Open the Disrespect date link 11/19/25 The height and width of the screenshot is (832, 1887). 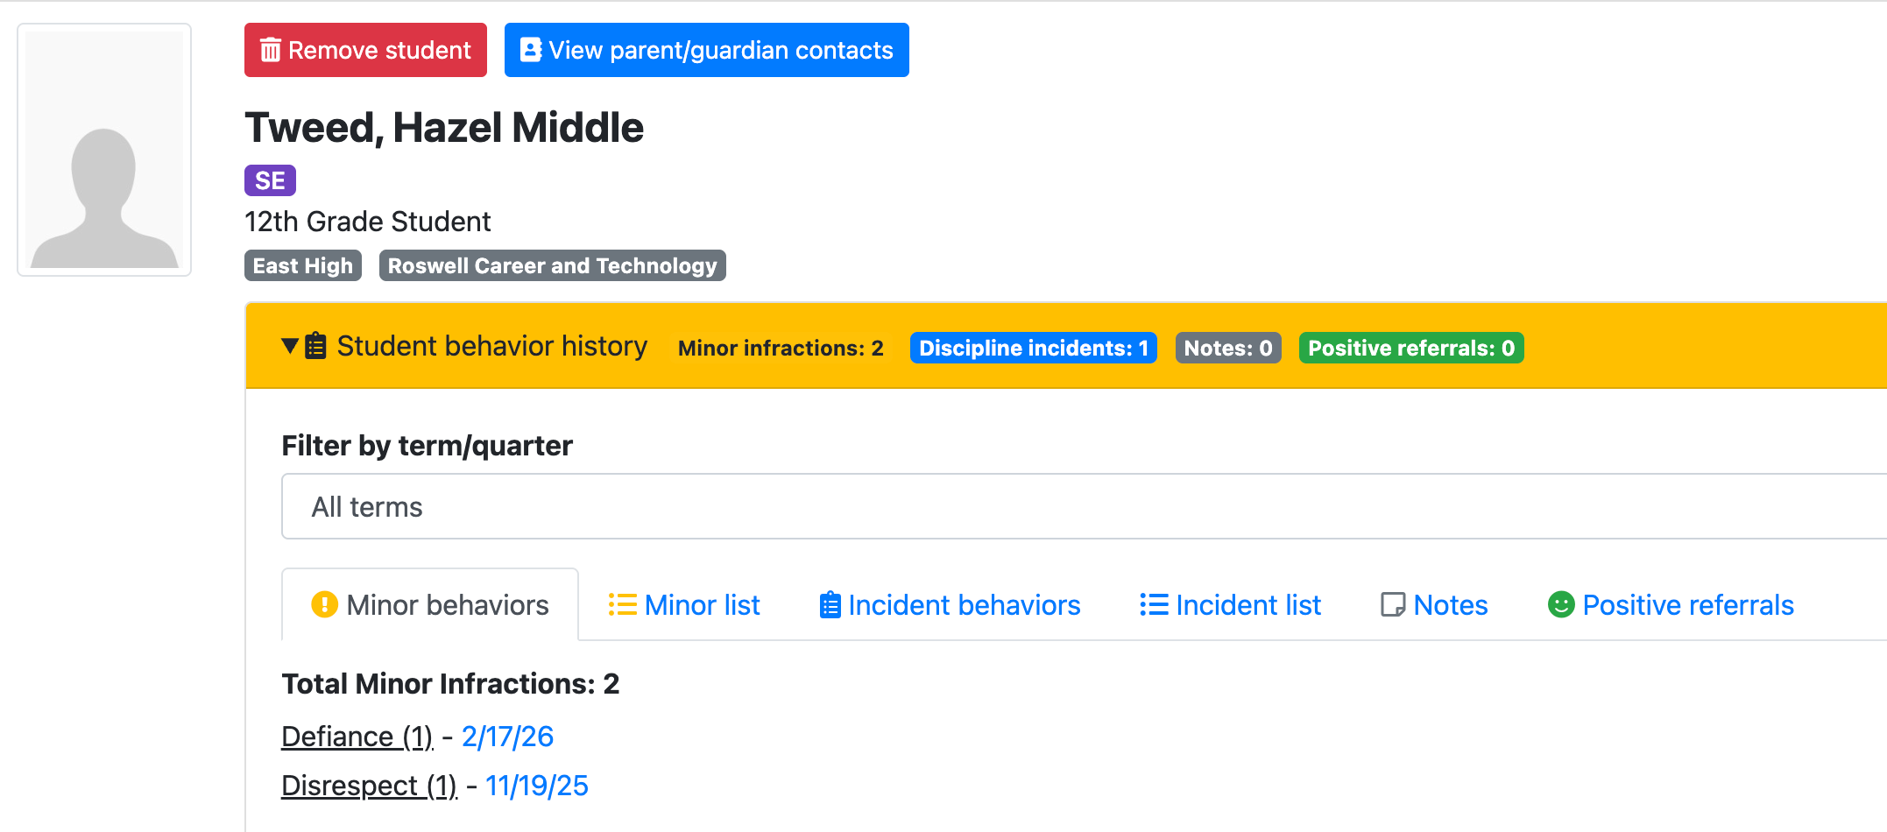pyautogui.click(x=536, y=786)
